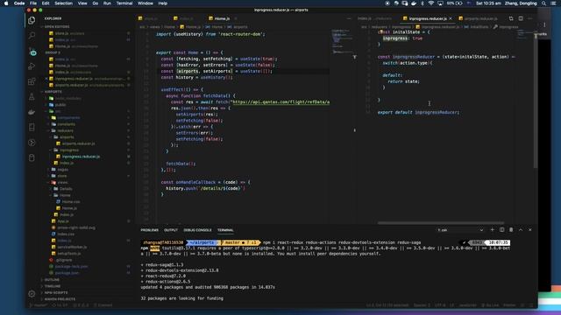The height and width of the screenshot is (315, 561).
Task: Open the Extensions view in the activity bar
Action: click(x=32, y=81)
